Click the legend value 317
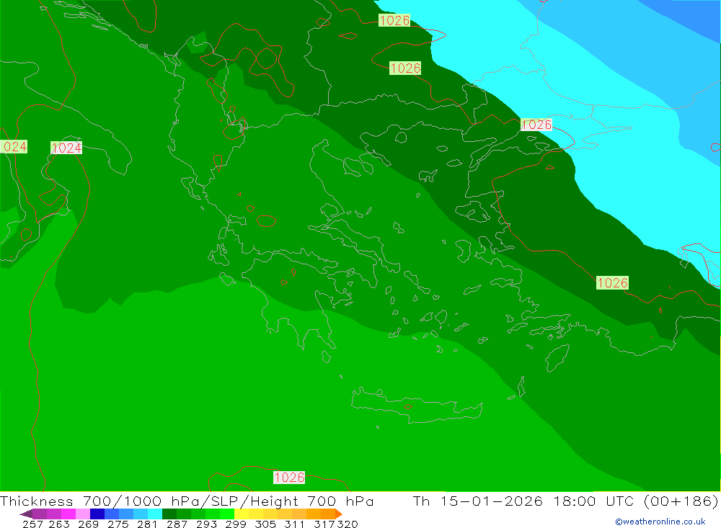The image size is (721, 528). coord(324,524)
